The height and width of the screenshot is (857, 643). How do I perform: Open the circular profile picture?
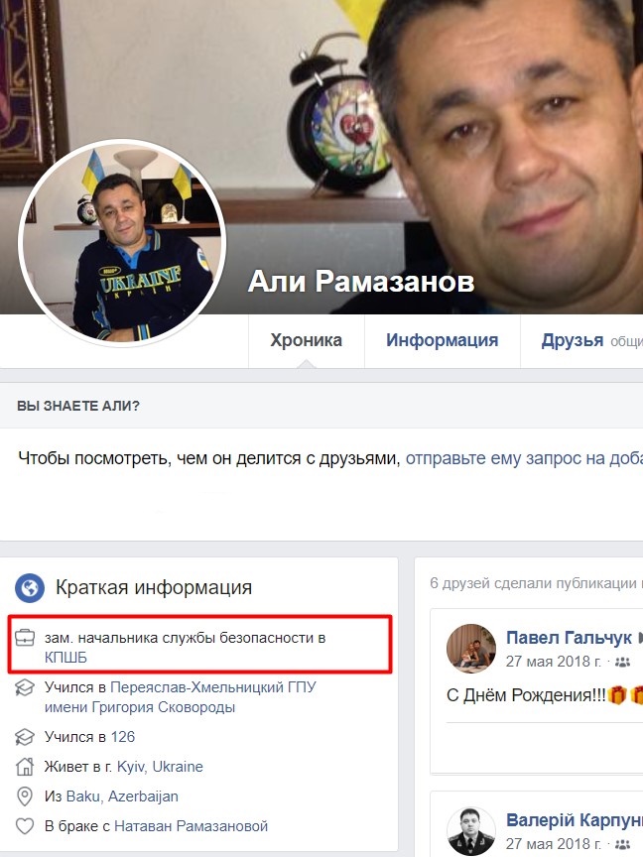click(x=122, y=243)
